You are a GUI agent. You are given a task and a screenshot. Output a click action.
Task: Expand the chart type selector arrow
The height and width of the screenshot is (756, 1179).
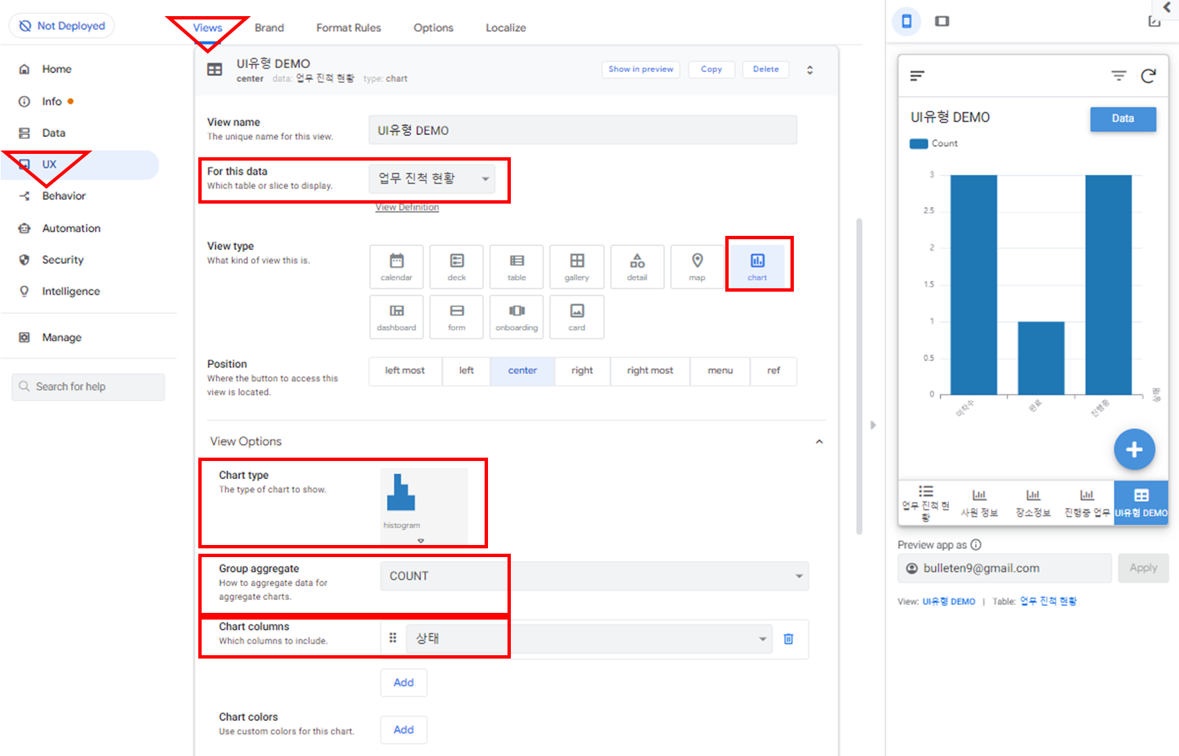point(421,540)
